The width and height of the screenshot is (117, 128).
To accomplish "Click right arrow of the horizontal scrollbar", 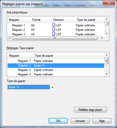I will pos(102,38).
